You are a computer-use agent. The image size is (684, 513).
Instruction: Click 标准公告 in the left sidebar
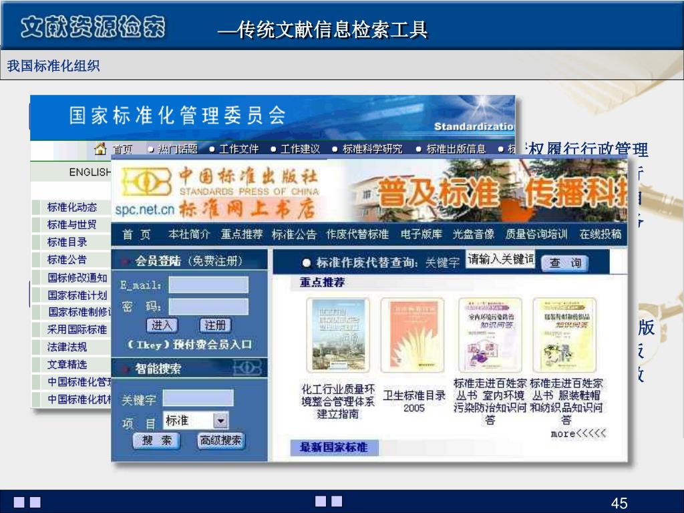67,260
